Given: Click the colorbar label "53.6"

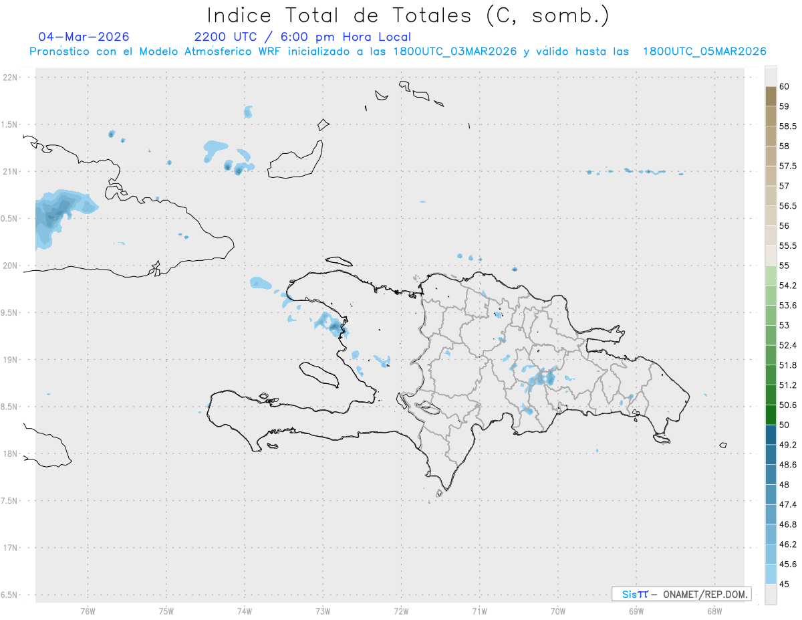Looking at the screenshot, I should click(787, 306).
